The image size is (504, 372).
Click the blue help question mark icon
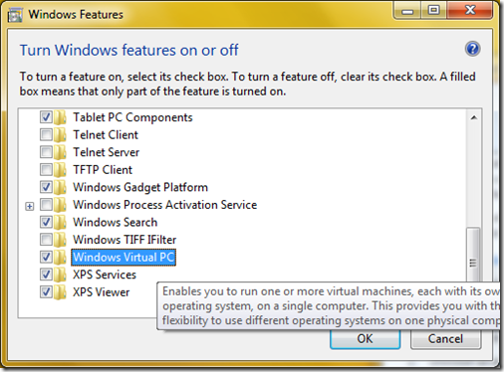[x=472, y=49]
